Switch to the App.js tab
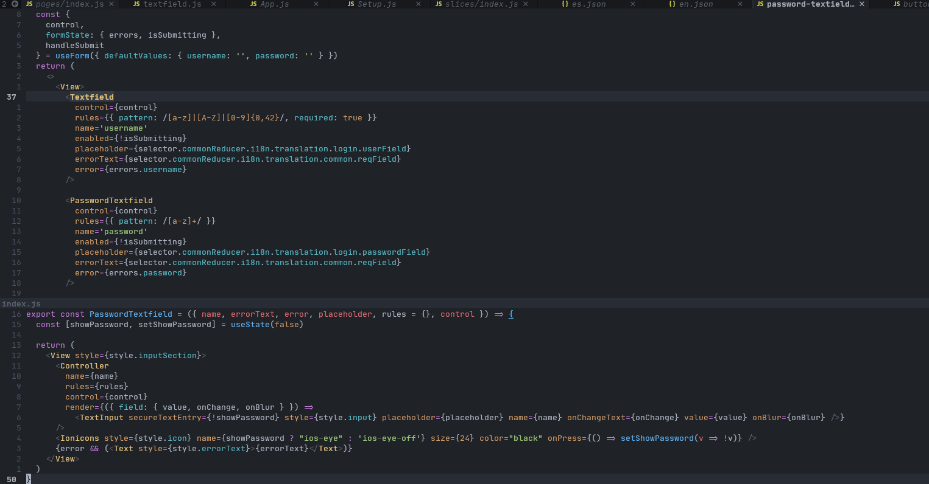 (276, 4)
